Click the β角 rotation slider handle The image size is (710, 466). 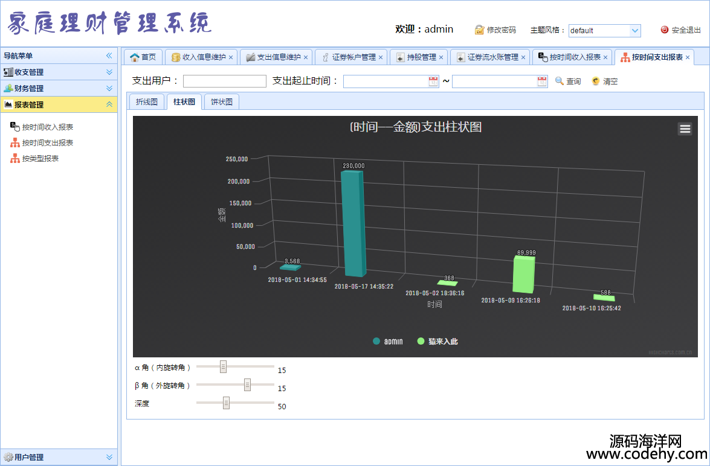(x=247, y=385)
